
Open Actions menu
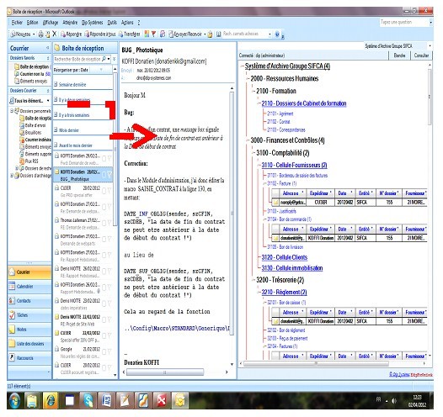(x=127, y=22)
